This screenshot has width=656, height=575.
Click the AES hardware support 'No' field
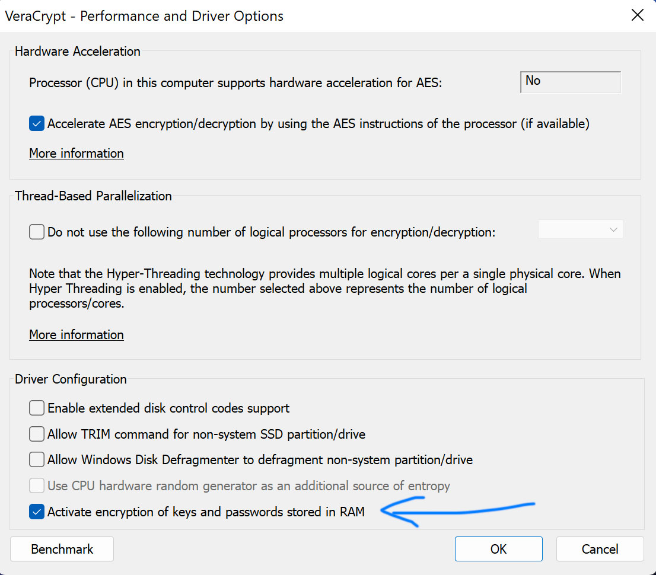tap(570, 82)
